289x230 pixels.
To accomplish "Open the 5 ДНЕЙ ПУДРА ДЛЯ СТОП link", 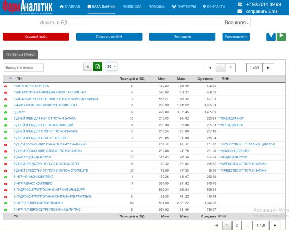I will (32, 158).
